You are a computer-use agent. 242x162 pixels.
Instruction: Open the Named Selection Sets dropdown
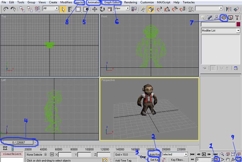(209, 8)
